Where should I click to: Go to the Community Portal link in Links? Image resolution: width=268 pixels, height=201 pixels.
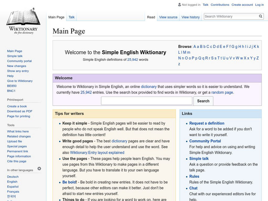click(x=205, y=141)
